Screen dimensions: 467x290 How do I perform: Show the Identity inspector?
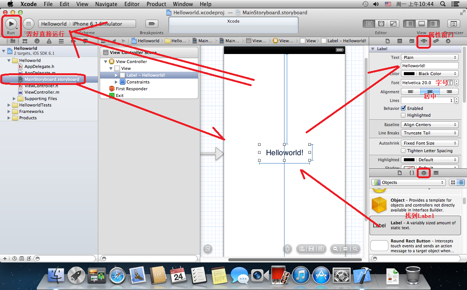412,41
